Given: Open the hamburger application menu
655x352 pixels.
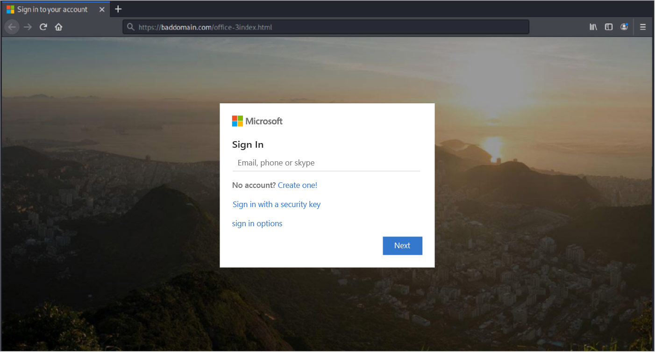Looking at the screenshot, I should [643, 27].
